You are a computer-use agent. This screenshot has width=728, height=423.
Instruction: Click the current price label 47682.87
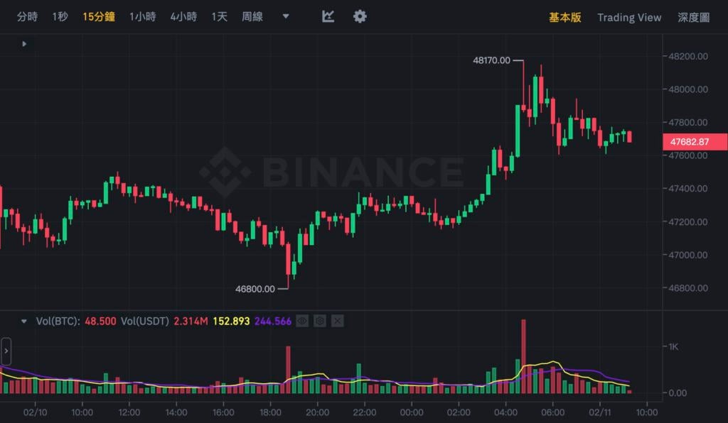pos(689,141)
